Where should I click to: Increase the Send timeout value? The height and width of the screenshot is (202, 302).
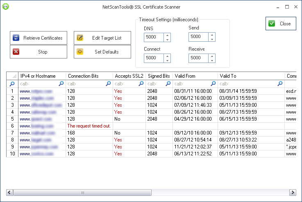[212, 35]
